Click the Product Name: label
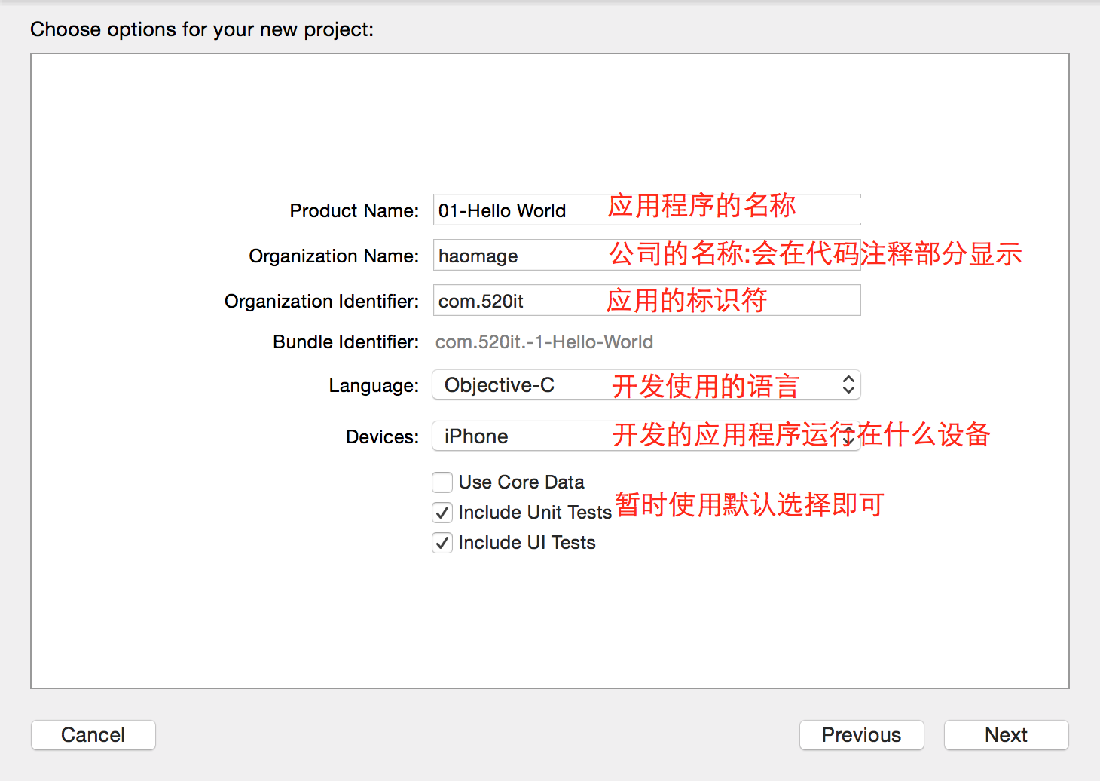Viewport: 1100px width, 781px height. click(x=354, y=210)
